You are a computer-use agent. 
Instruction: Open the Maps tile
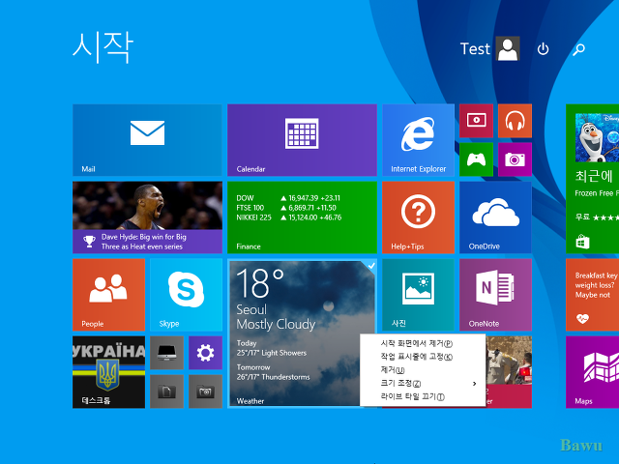(x=592, y=372)
